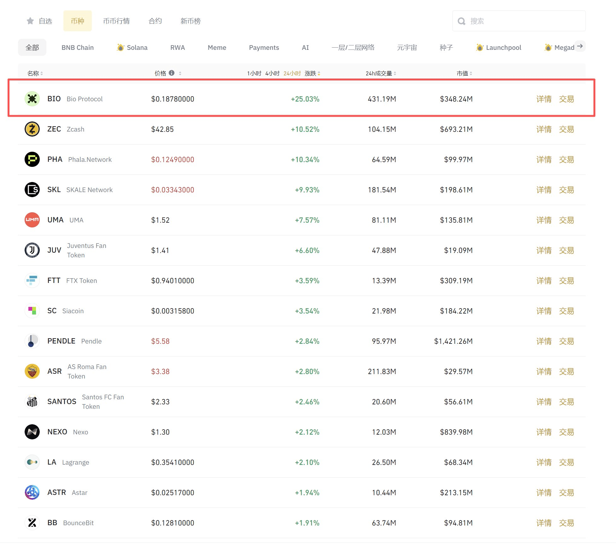Viewport: 616px width, 546px height.
Task: Click the JUV Juventus logo icon
Action: click(x=32, y=250)
